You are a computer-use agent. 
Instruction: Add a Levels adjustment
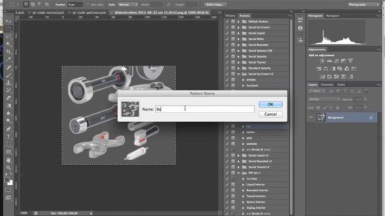pyautogui.click(x=329, y=61)
